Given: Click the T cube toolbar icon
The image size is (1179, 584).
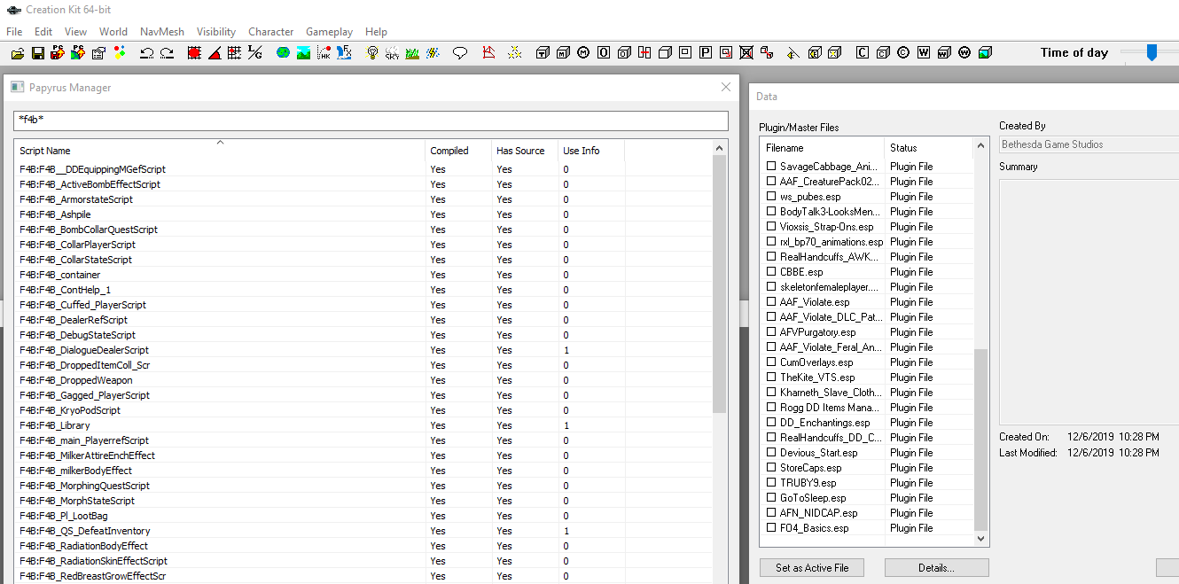Looking at the screenshot, I should (x=543, y=53).
